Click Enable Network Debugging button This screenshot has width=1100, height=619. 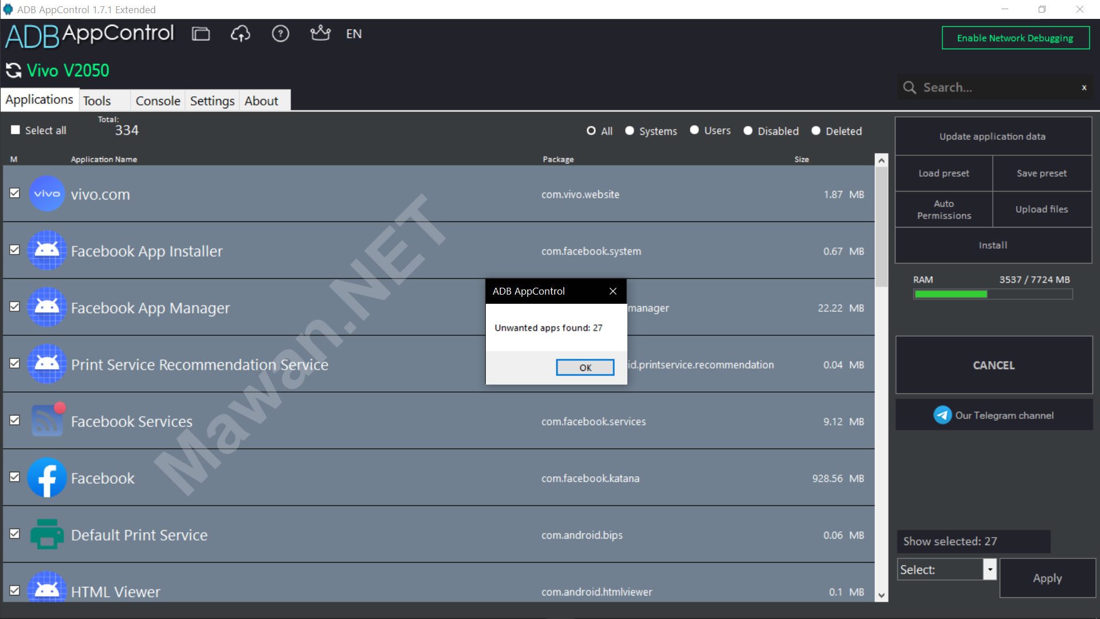1015,38
